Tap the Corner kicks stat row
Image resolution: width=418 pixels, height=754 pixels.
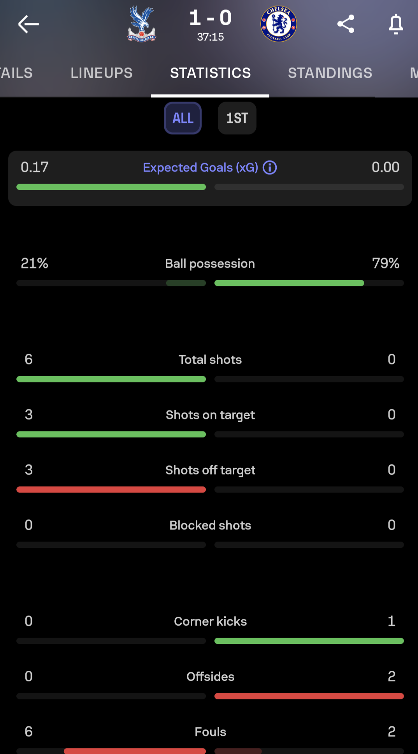pyautogui.click(x=210, y=628)
